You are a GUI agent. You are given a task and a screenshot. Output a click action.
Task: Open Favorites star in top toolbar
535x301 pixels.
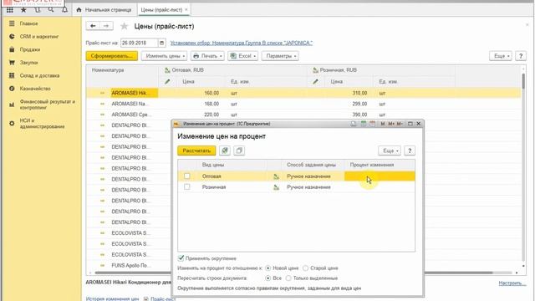tap(23, 10)
